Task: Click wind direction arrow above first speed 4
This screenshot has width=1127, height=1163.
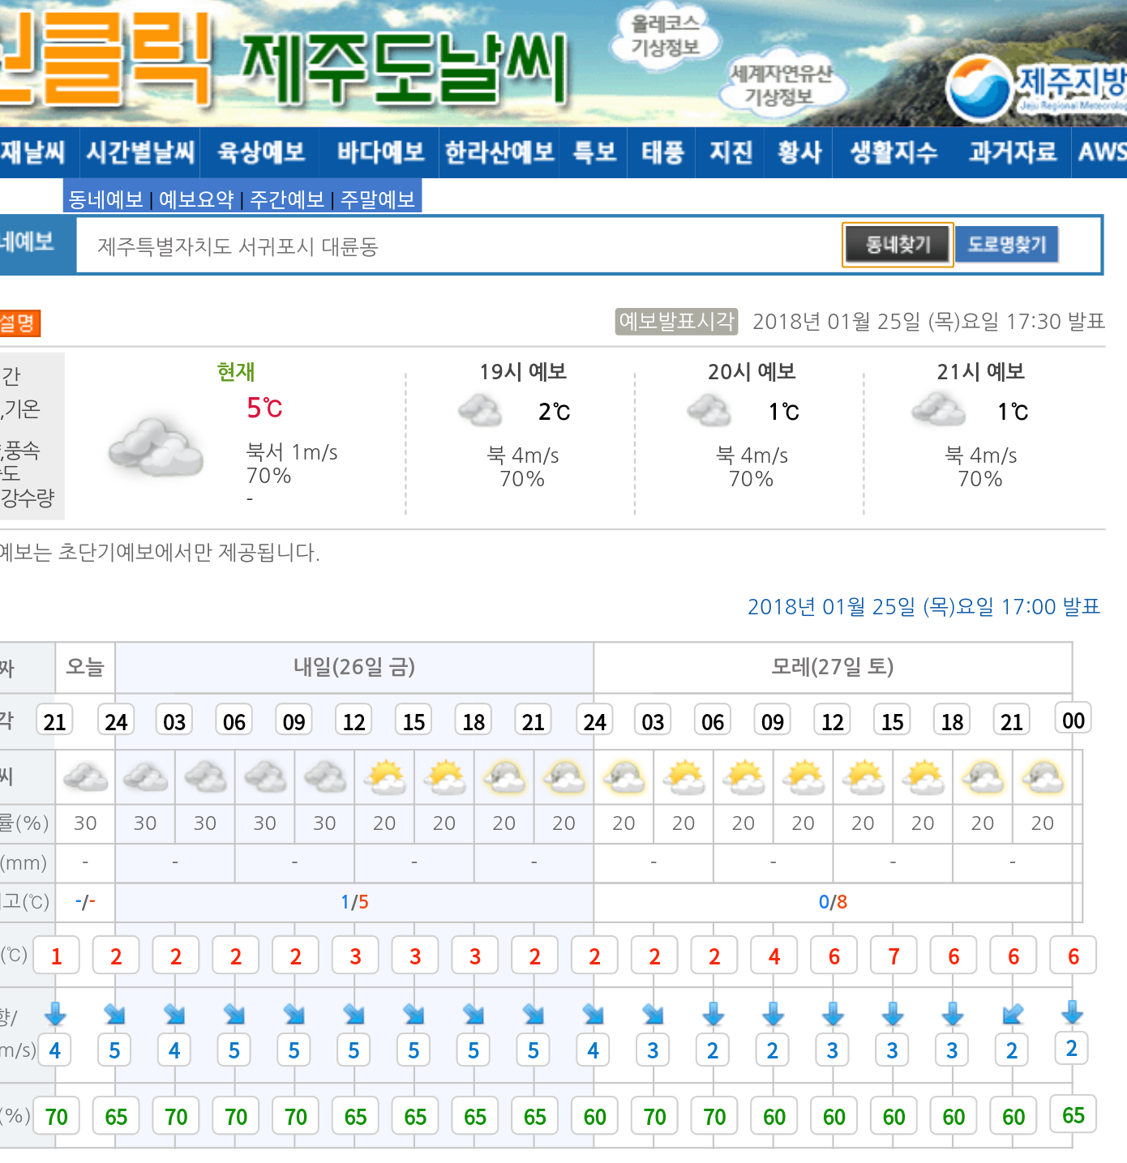Action: click(55, 1014)
